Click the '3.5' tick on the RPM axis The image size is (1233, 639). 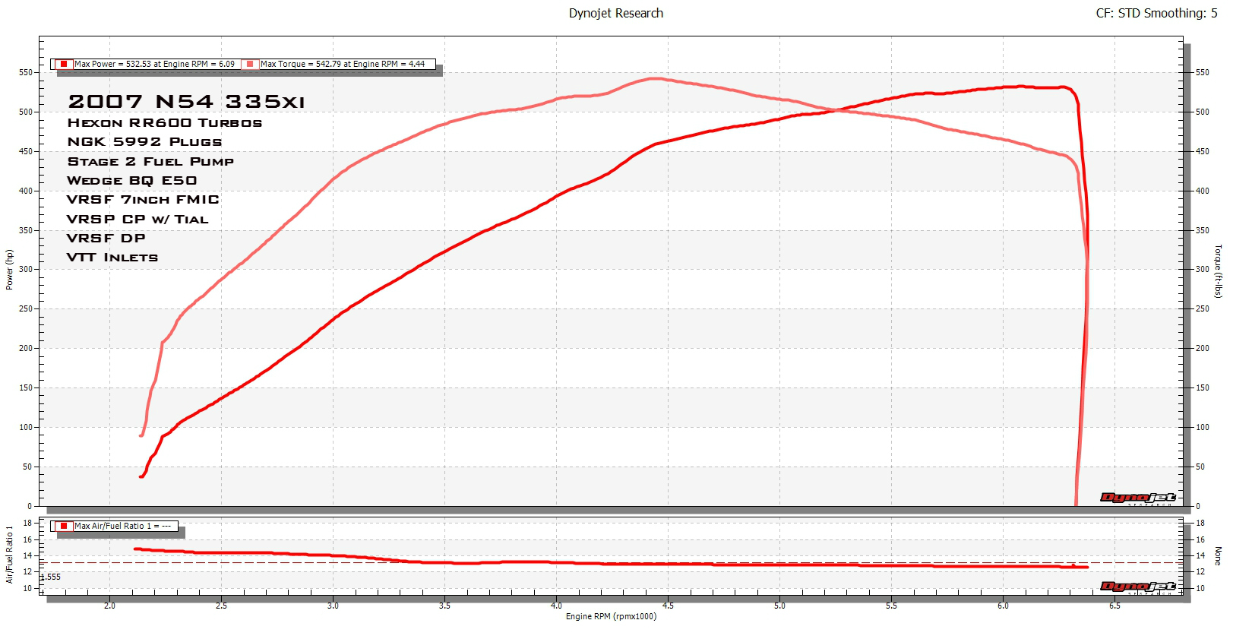[x=444, y=606]
